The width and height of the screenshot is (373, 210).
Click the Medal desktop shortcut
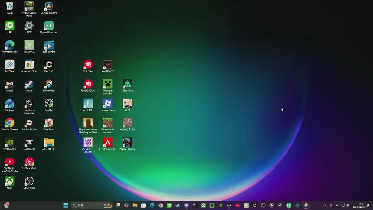click(x=10, y=86)
